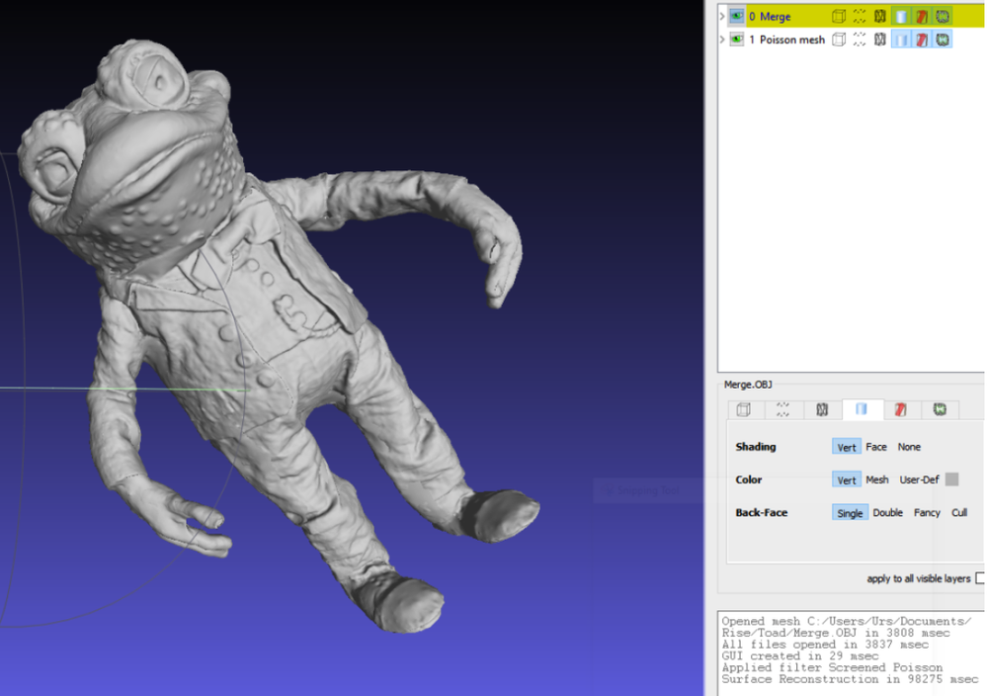
Task: Open wireframe tab in Merge.OBJ panel
Action: (x=822, y=409)
